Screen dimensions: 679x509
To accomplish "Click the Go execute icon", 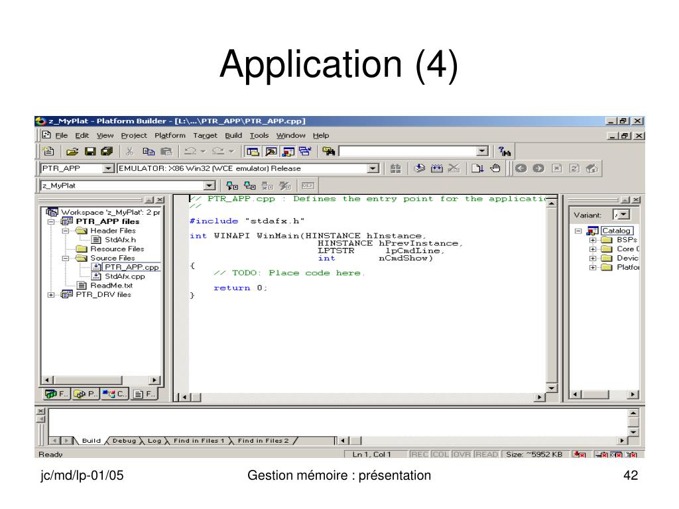I will 477,168.
